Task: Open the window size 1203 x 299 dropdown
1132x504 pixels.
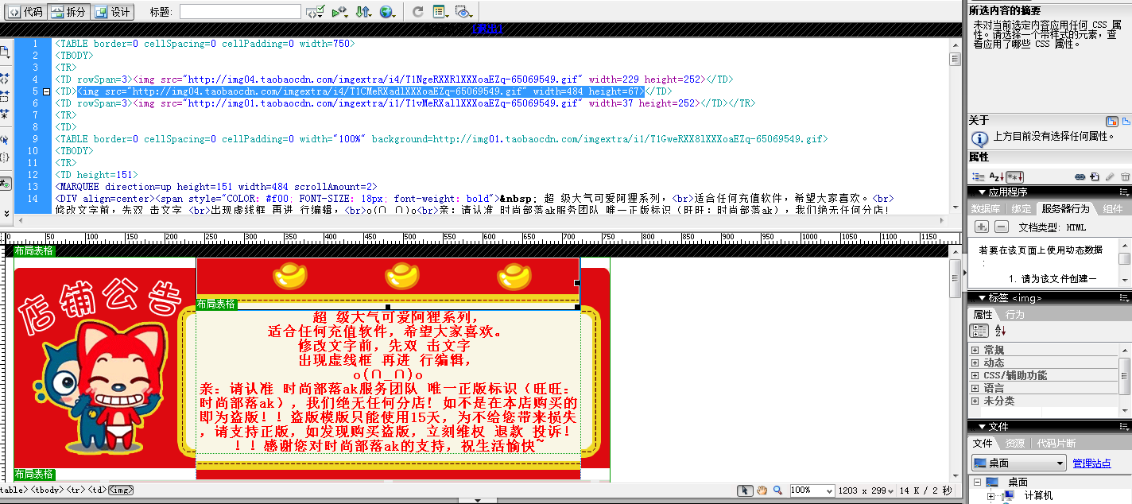Action: 866,490
